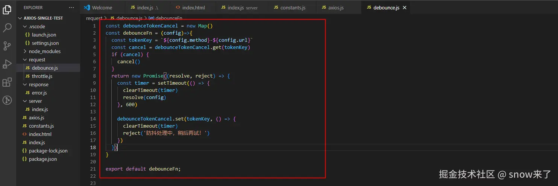The width and height of the screenshot is (558, 186).
Task: Click 'resolve(config)' on line 11
Action: [144, 97]
